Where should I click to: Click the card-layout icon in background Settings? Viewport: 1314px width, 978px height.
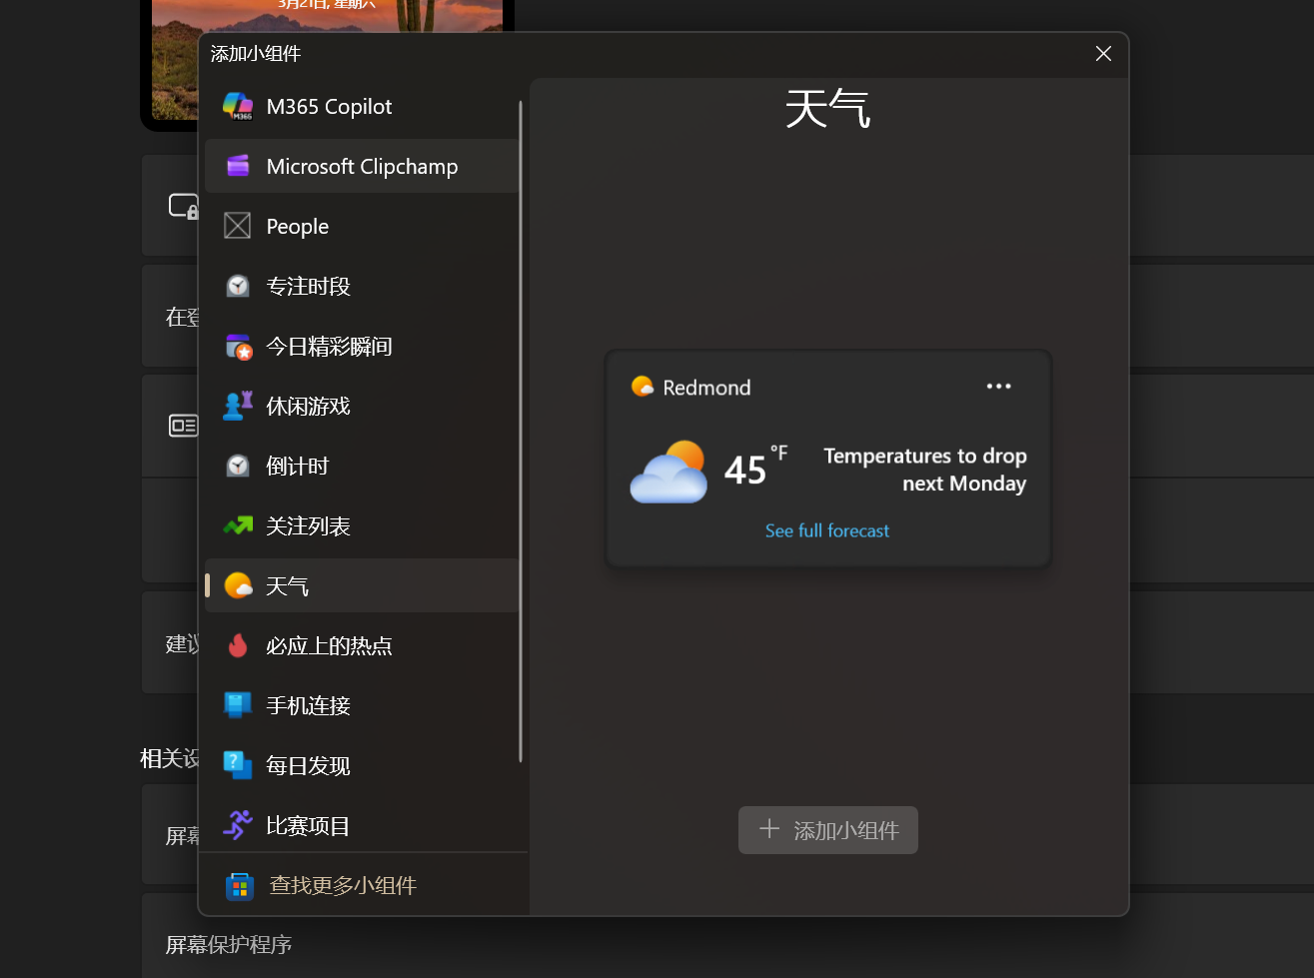(184, 426)
